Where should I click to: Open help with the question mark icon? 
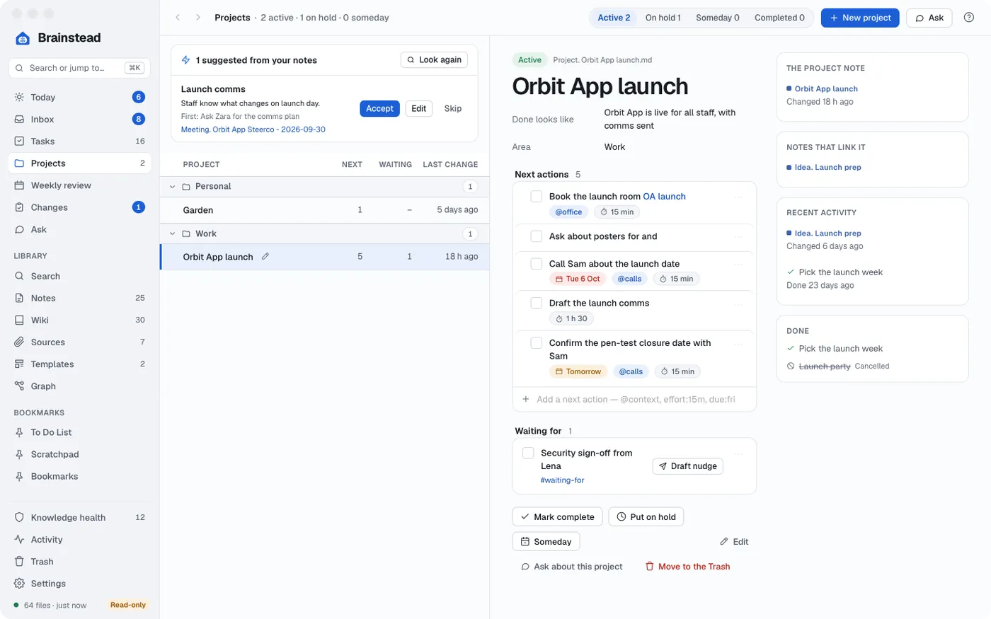pyautogui.click(x=969, y=18)
